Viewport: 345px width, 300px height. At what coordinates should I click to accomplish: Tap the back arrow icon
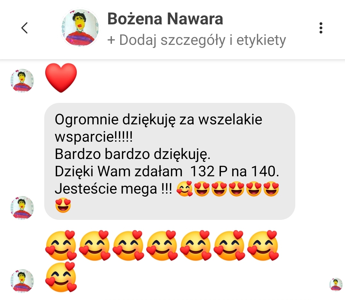[x=24, y=28]
